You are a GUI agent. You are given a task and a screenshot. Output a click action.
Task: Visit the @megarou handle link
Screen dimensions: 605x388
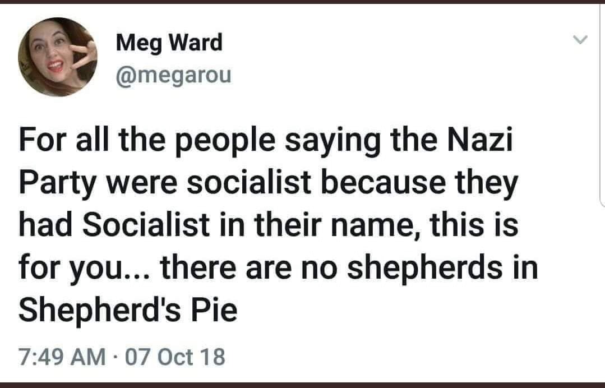point(173,75)
